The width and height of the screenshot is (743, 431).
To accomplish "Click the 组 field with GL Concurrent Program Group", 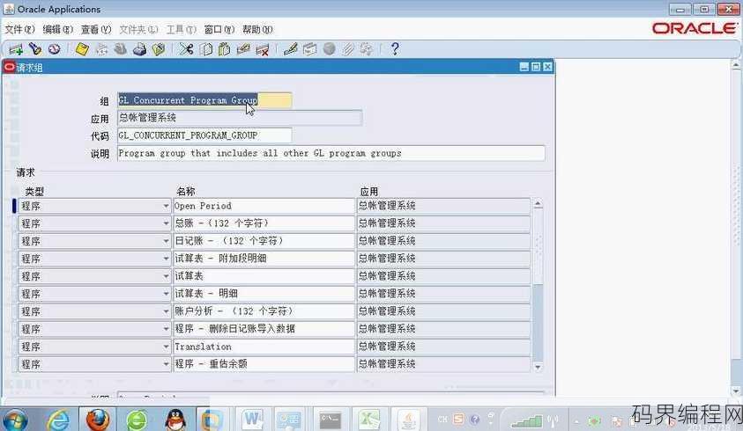I will 204,100.
